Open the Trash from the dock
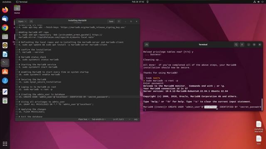Screen dimensions: 266x149 tap(5, 101)
